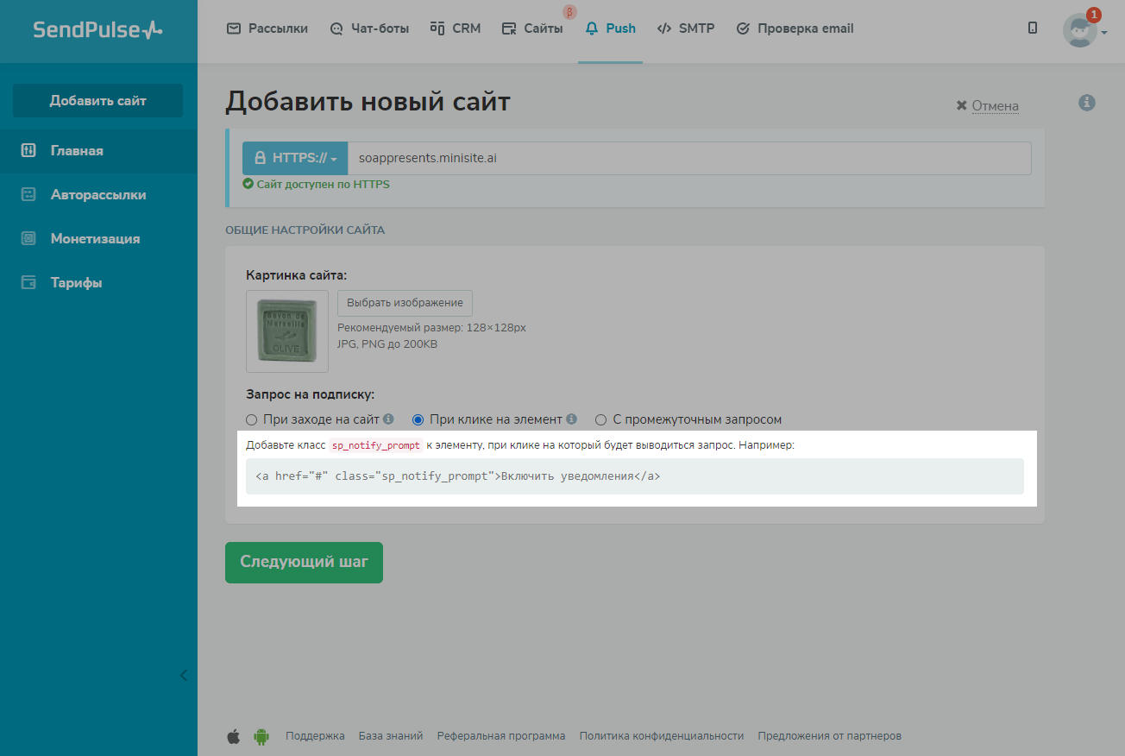Screen dimensions: 1125x756
Task: Collapse the left sidebar with chevron
Action: tap(183, 675)
